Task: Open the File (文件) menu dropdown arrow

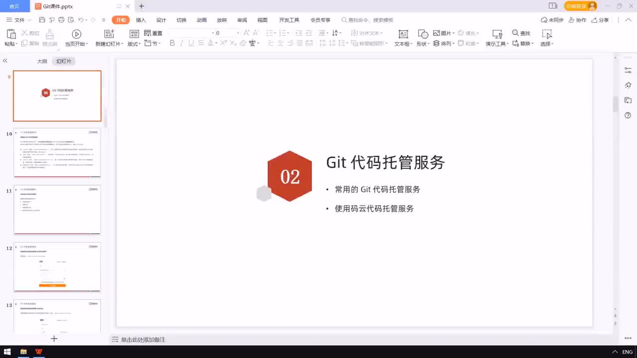Action: (29, 20)
